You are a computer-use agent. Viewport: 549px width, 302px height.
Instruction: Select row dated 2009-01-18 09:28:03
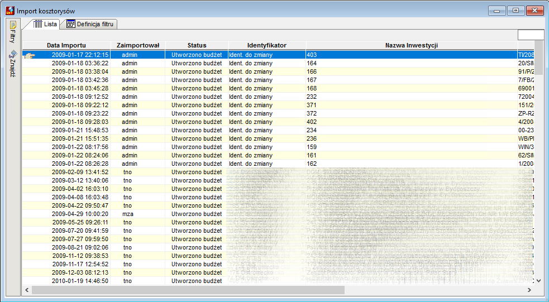pos(278,122)
